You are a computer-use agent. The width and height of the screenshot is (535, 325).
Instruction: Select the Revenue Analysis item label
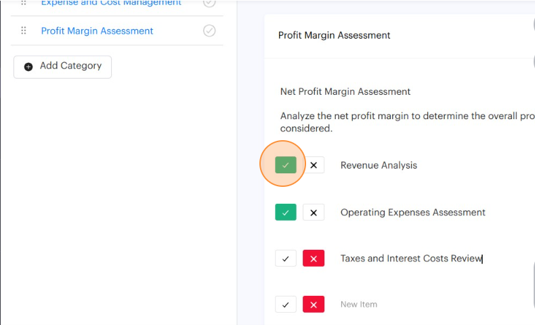click(379, 165)
